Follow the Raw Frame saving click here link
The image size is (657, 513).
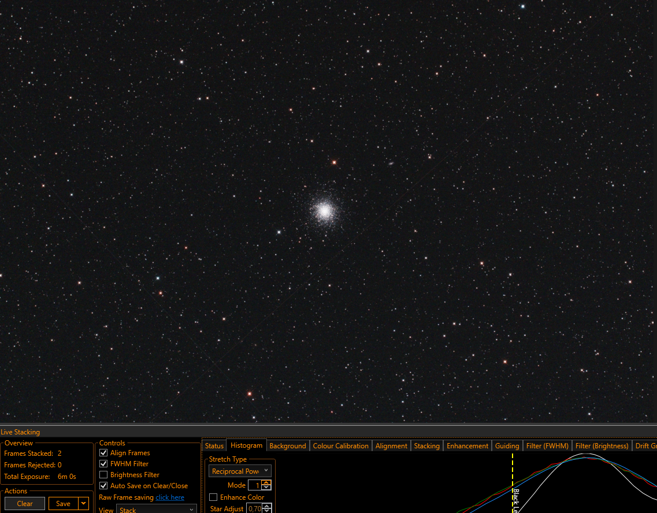(170, 497)
